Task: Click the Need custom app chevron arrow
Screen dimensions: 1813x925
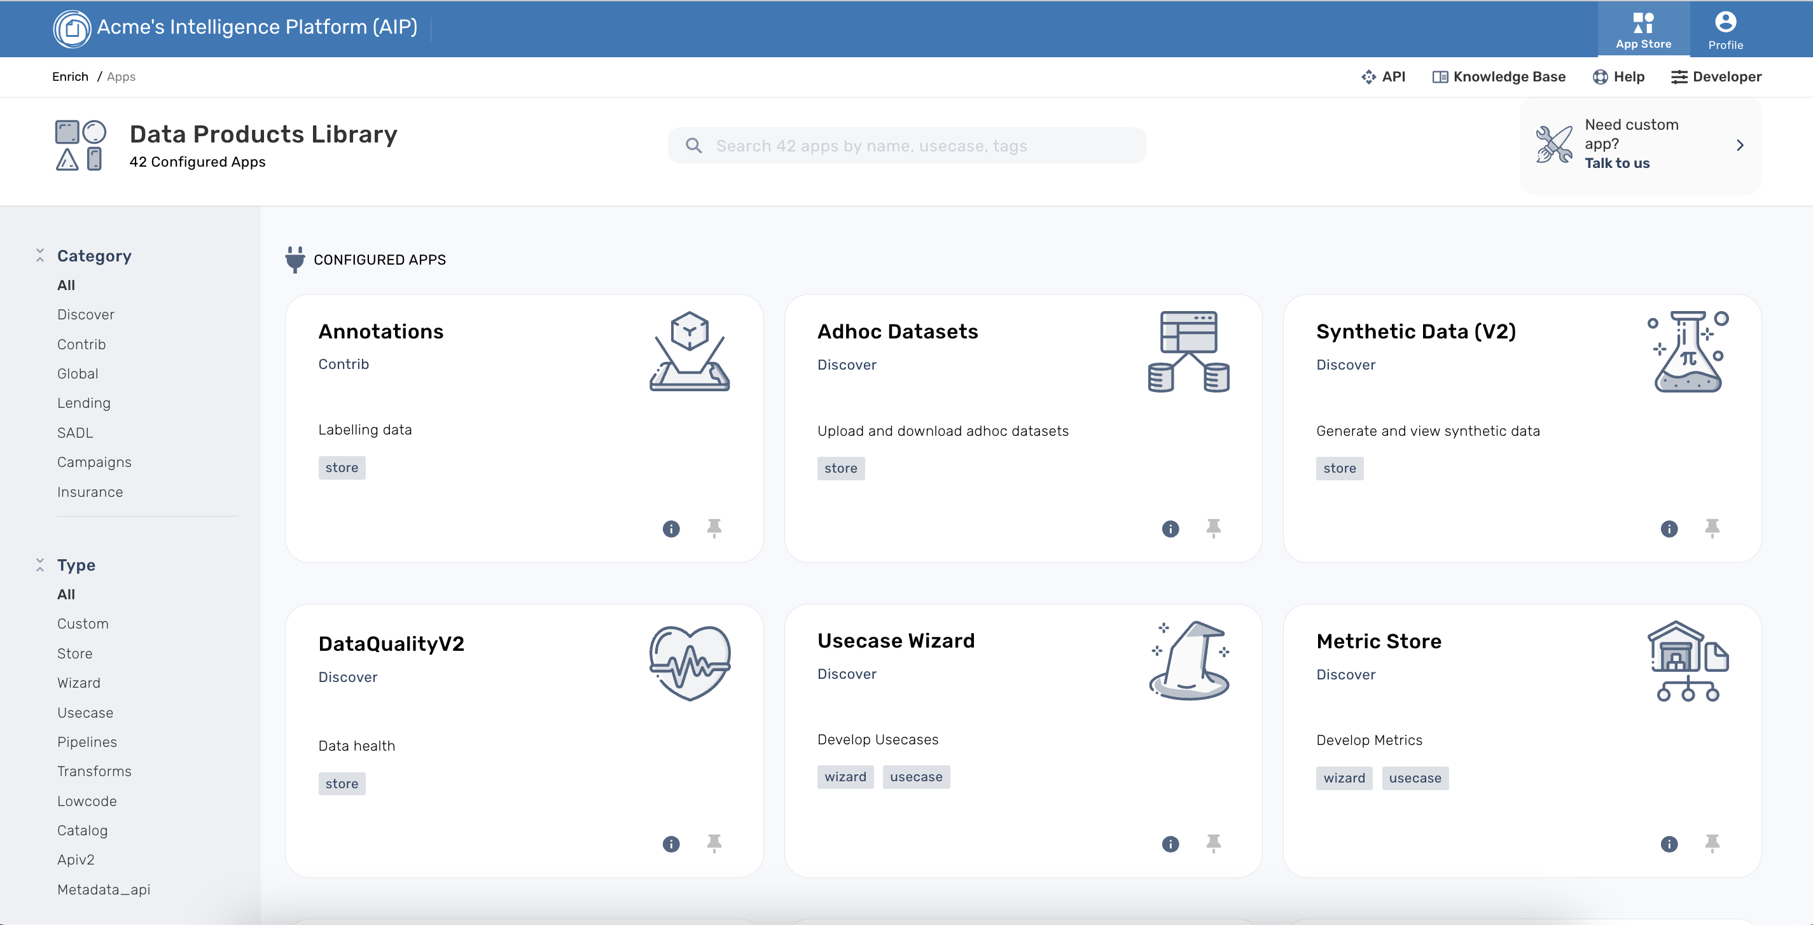Action: click(1740, 144)
